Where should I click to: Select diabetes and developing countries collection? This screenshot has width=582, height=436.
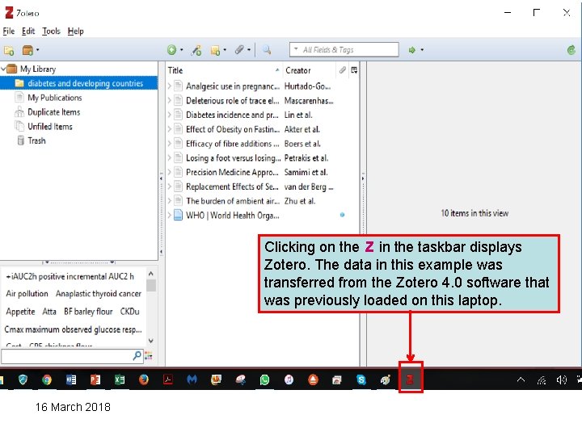[78, 83]
